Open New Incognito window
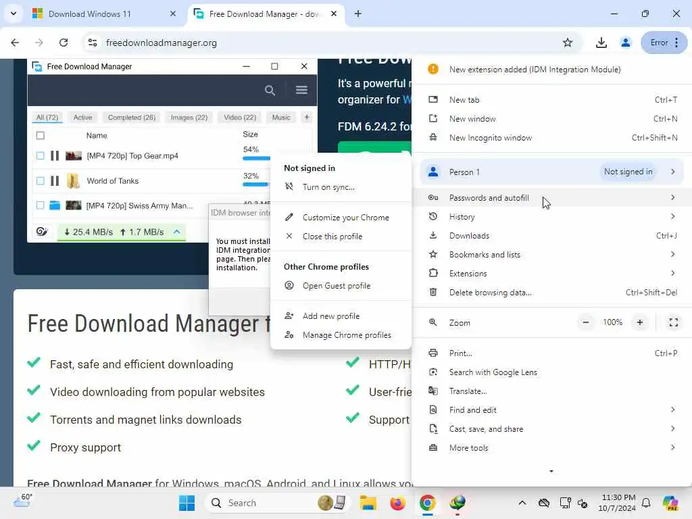The image size is (692, 519). tap(552, 138)
